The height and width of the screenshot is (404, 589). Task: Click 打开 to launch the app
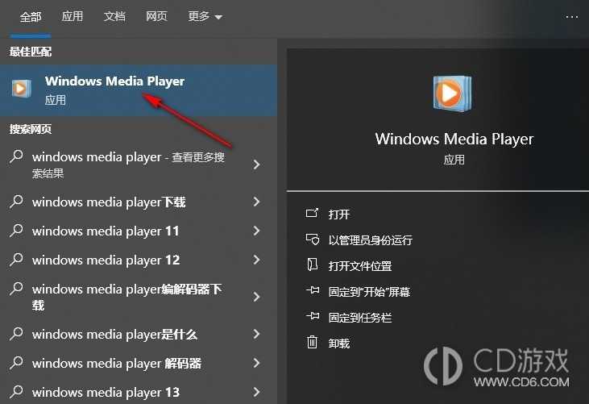[339, 214]
